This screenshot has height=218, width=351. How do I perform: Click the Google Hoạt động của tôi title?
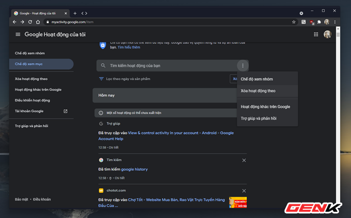tap(55, 34)
